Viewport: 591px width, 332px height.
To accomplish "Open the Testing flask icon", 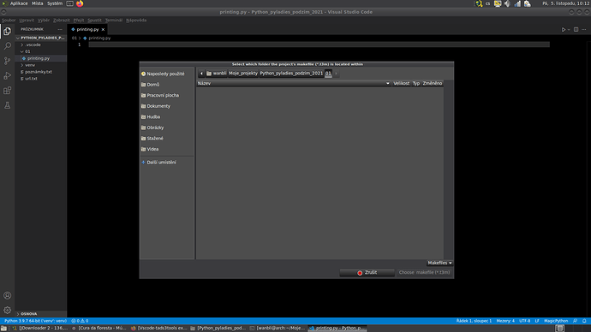I will [x=7, y=105].
